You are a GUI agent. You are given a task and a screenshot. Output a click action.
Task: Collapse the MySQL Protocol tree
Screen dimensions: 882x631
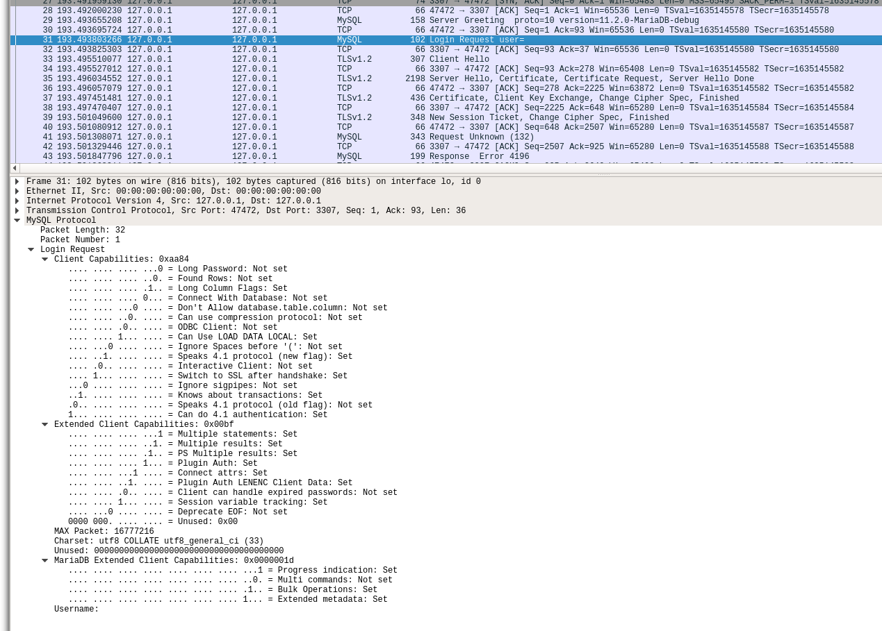pos(17,221)
